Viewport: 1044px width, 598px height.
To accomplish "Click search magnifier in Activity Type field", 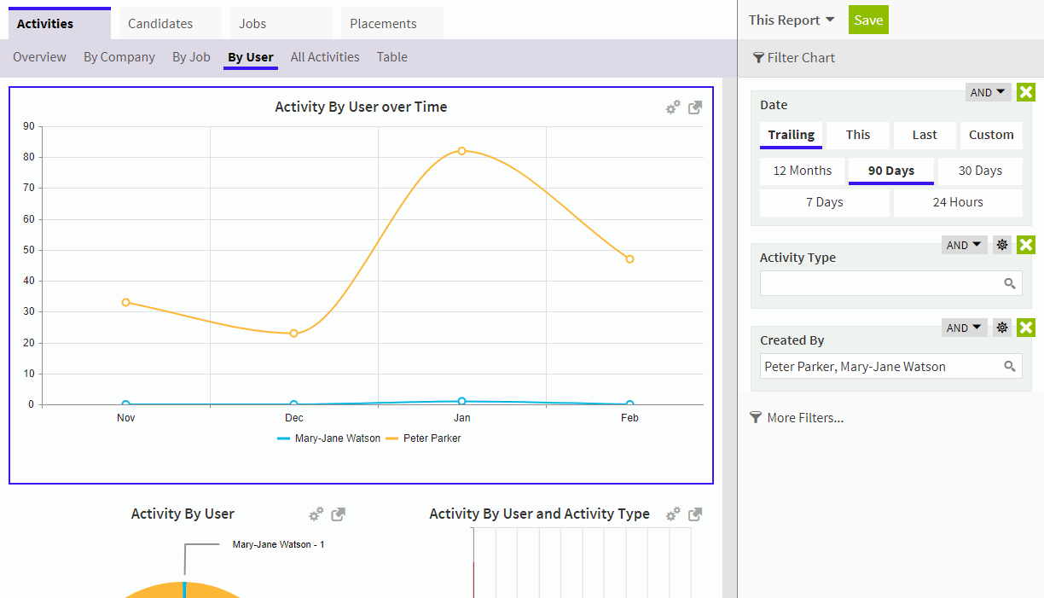I will coord(1010,284).
